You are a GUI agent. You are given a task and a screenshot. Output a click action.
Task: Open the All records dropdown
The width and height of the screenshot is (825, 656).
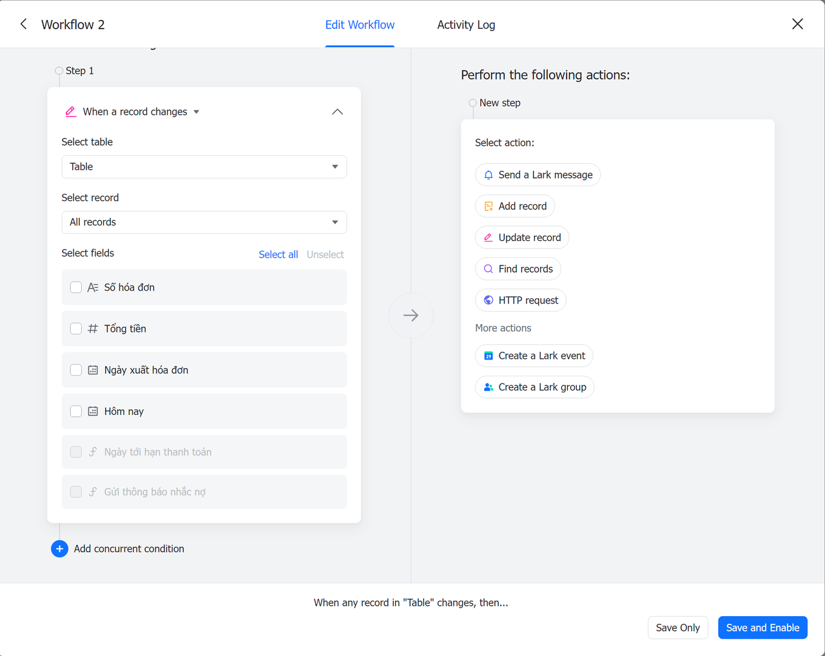coord(204,222)
